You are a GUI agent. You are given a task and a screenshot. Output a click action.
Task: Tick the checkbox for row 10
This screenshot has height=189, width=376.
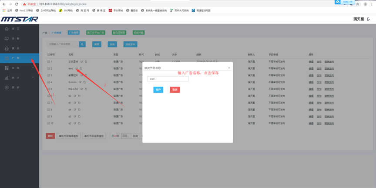click(x=49, y=123)
